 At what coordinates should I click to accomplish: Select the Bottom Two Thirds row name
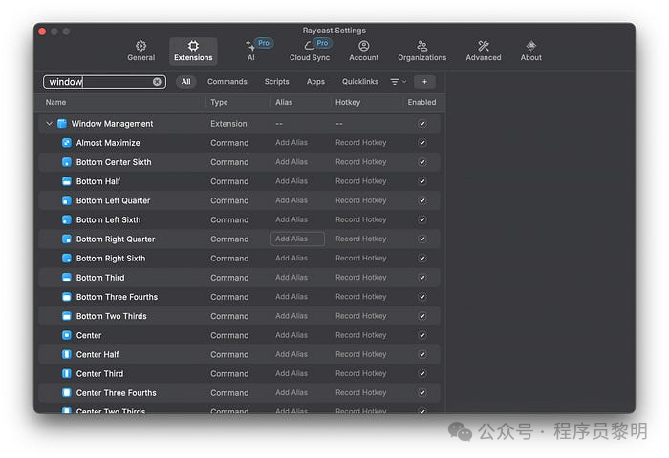pos(112,316)
